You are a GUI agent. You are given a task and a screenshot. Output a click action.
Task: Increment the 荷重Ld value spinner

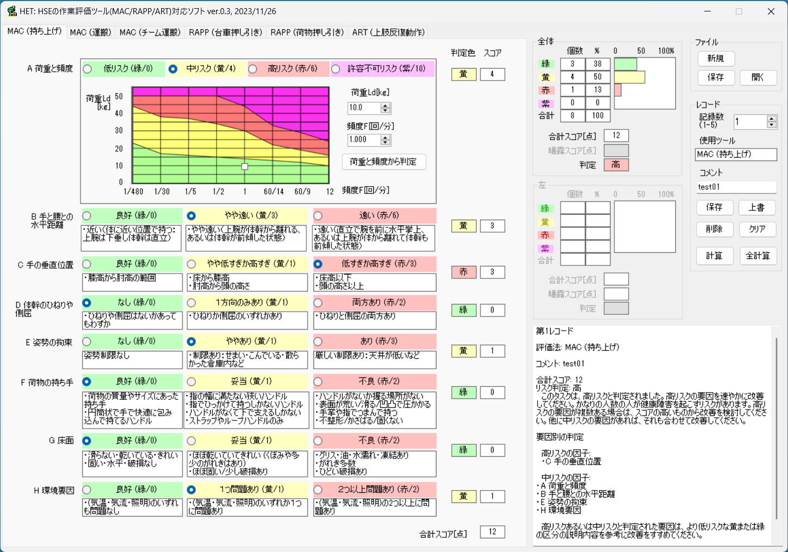(384, 105)
